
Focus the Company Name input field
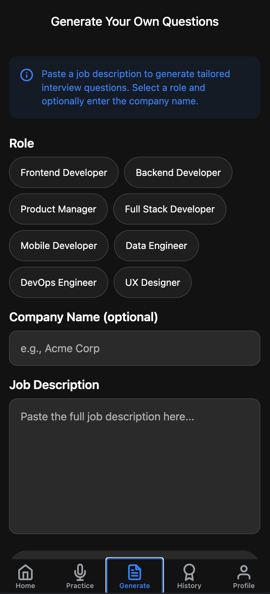(135, 348)
